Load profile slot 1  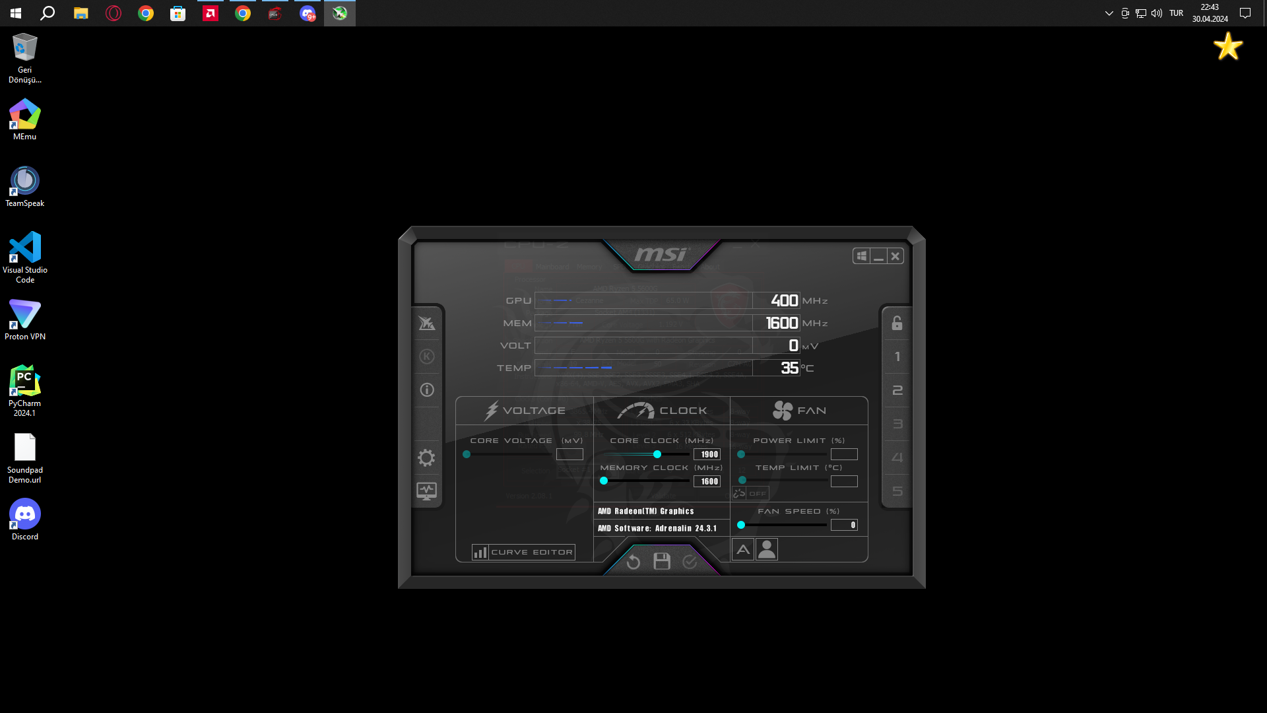click(x=897, y=356)
